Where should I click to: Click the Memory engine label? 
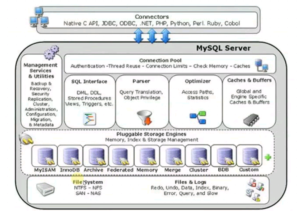click(x=147, y=170)
